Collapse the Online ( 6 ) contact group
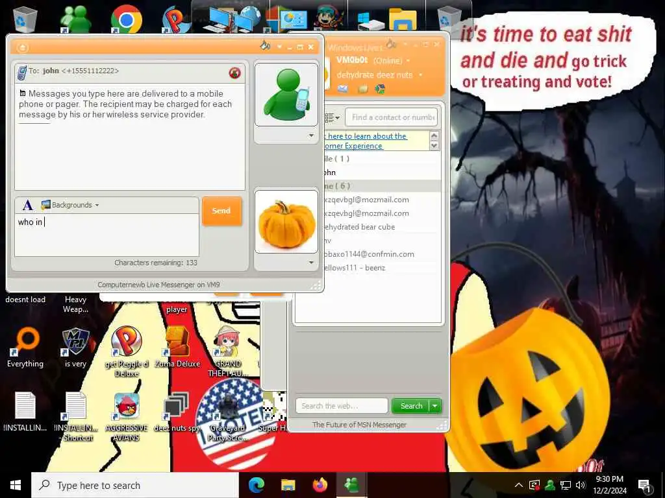The width and height of the screenshot is (665, 498). [x=338, y=186]
